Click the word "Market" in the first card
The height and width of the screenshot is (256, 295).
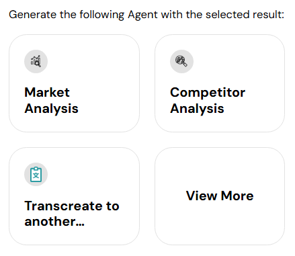(x=47, y=92)
